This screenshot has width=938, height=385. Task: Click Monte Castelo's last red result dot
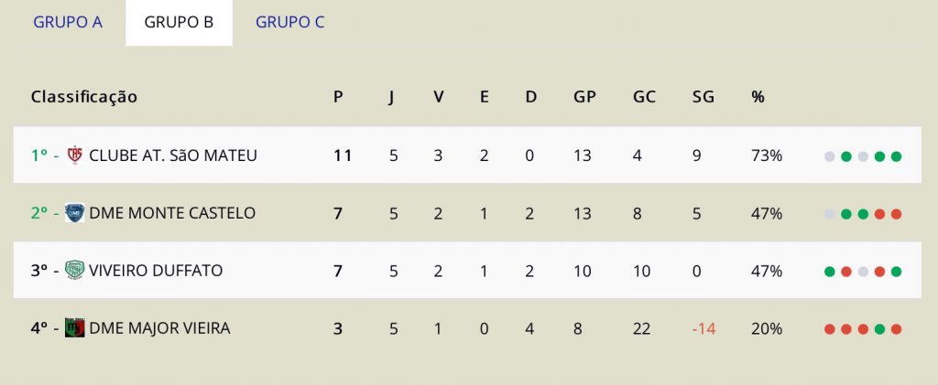896,214
